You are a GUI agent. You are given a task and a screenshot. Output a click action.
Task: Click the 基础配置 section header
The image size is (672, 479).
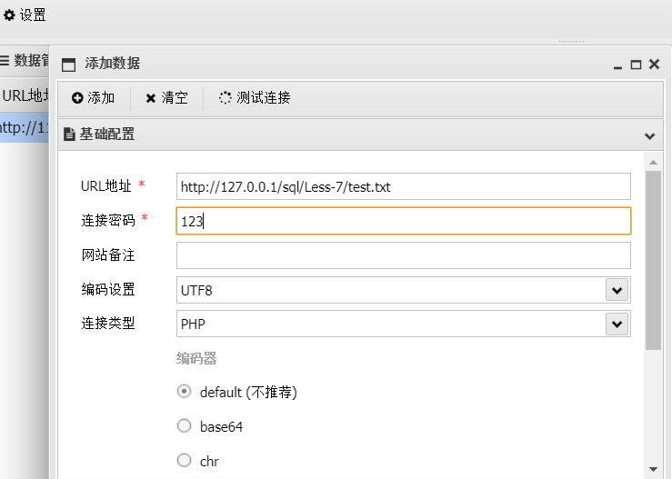coord(360,135)
